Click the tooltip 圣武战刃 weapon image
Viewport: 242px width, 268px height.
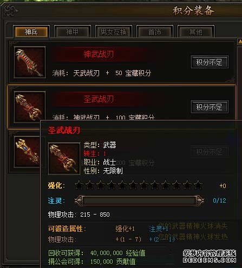tap(64, 158)
